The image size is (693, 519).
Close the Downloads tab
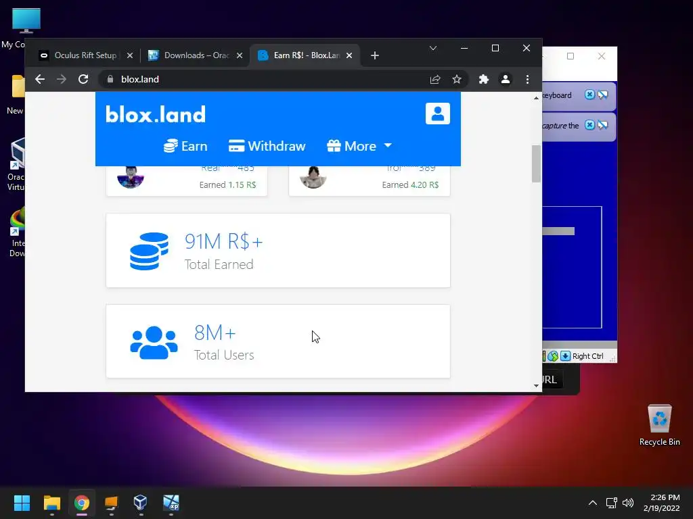[x=239, y=55]
